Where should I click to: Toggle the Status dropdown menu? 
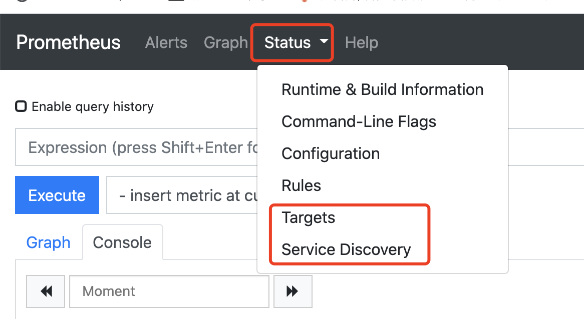click(x=296, y=42)
